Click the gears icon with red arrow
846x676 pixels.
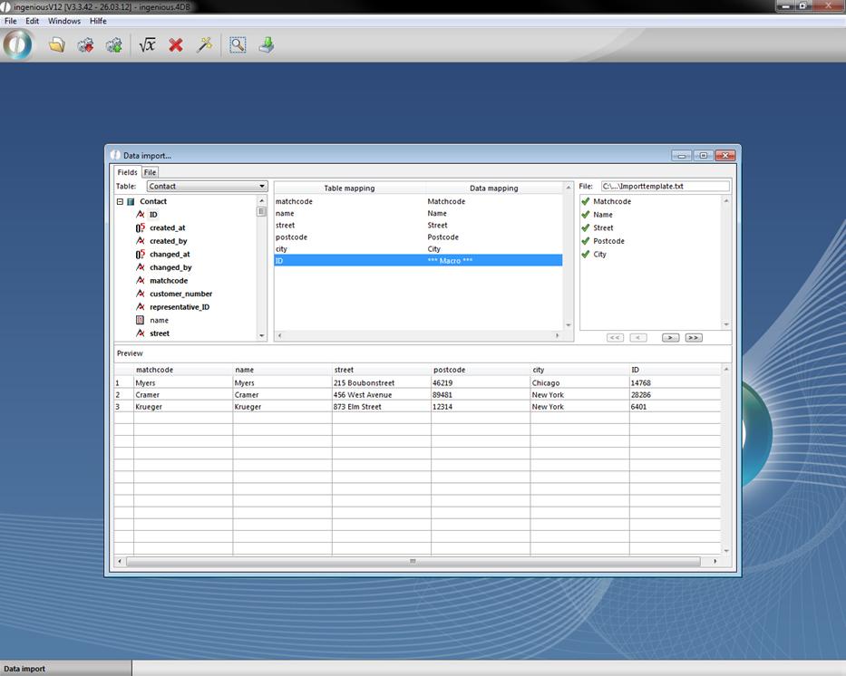85,44
